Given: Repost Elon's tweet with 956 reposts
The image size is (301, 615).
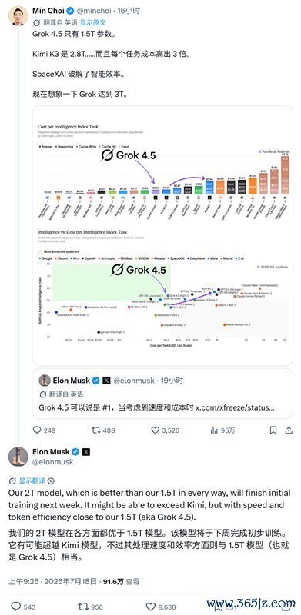Looking at the screenshot, I should 83,607.
